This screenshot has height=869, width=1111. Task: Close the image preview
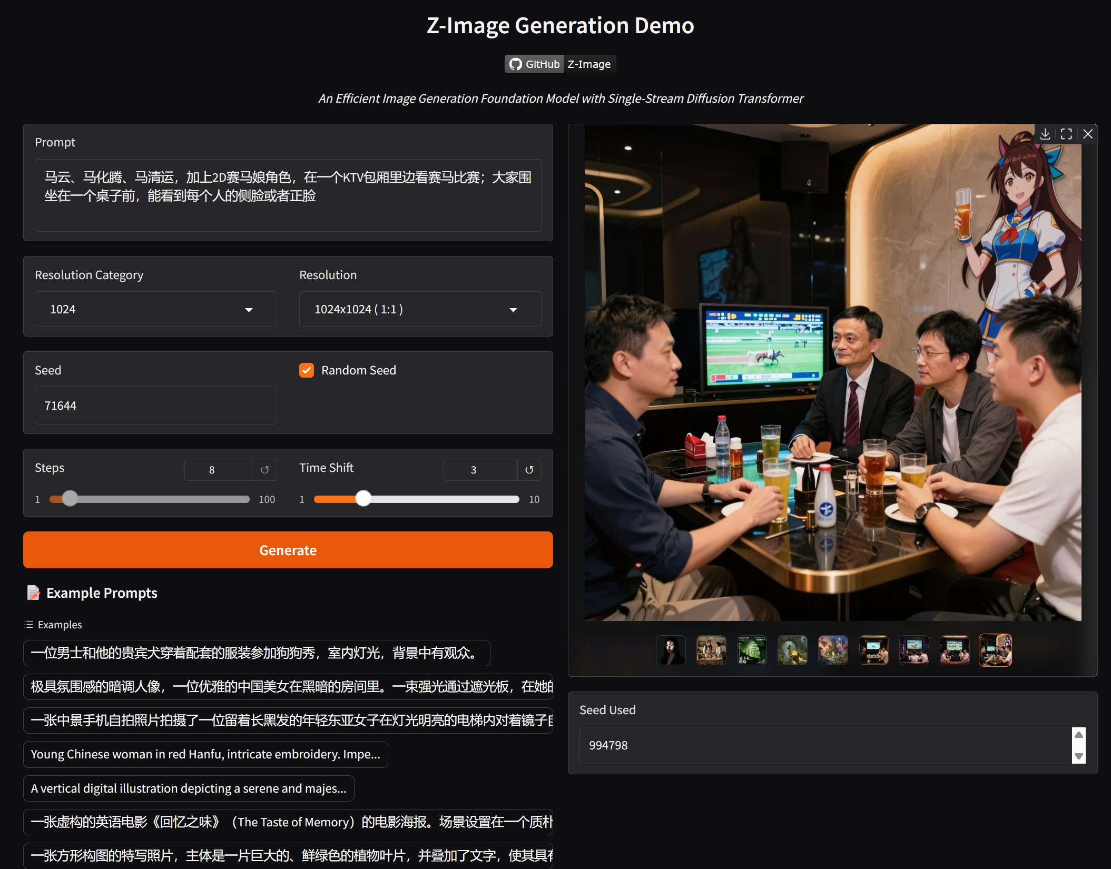pyautogui.click(x=1088, y=134)
